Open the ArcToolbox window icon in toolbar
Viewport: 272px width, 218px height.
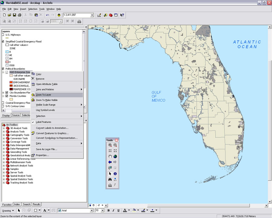111,15
